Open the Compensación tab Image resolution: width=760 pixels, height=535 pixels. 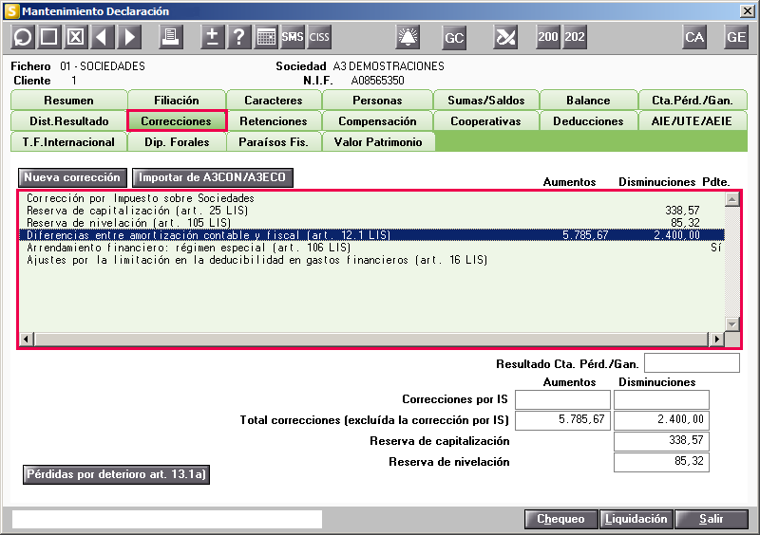[x=377, y=121]
